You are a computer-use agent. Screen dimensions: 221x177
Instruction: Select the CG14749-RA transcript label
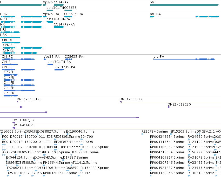click(x=64, y=24)
